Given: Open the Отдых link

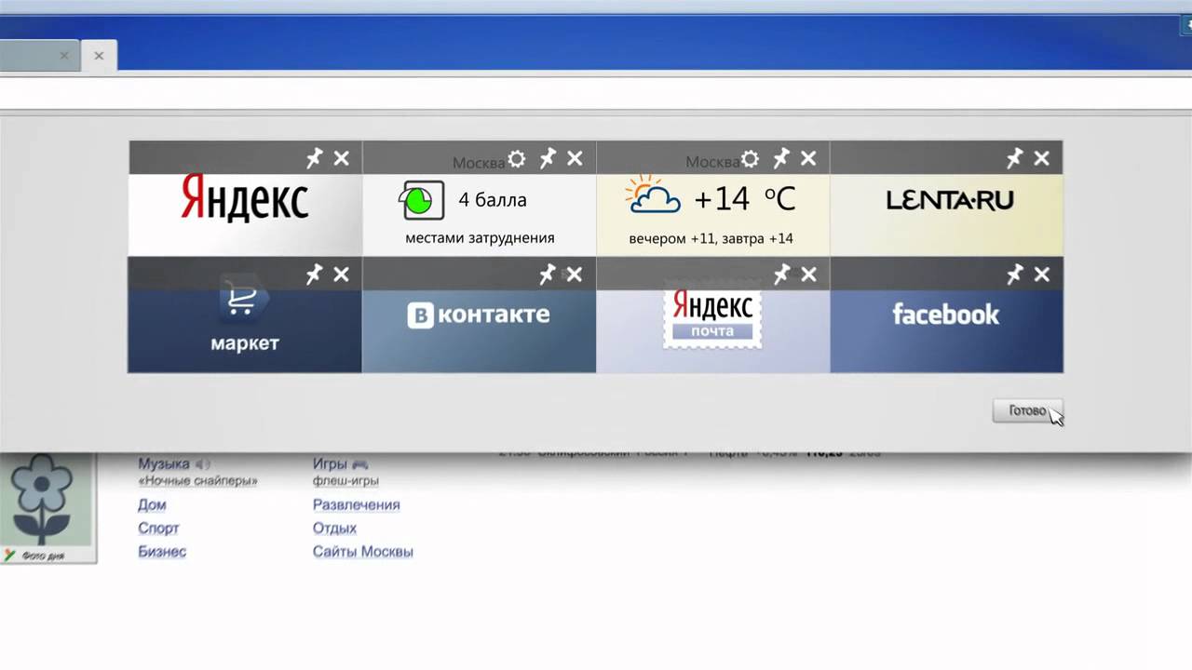Looking at the screenshot, I should pos(335,528).
